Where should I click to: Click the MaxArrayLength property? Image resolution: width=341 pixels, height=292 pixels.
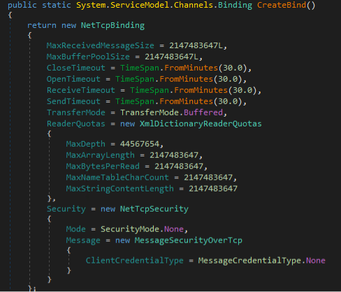point(101,155)
